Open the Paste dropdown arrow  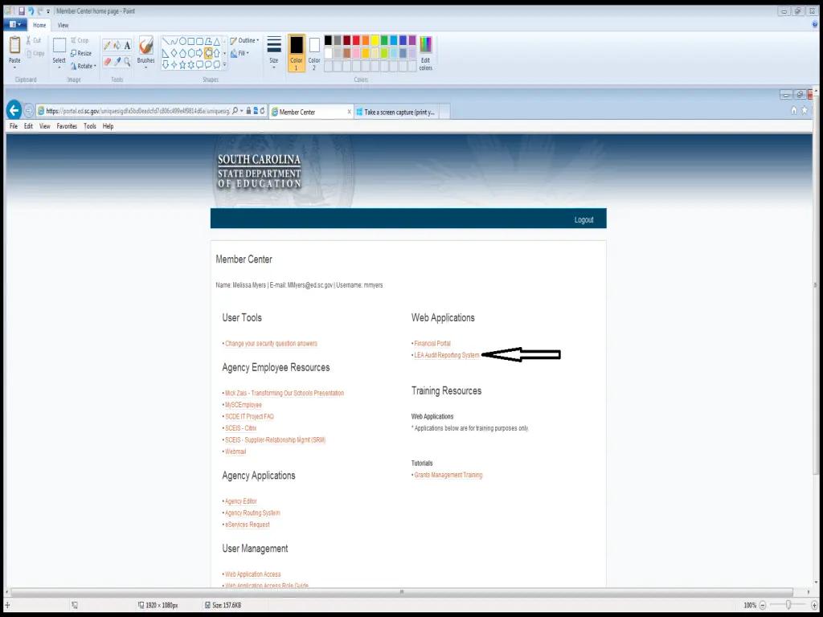point(14,67)
